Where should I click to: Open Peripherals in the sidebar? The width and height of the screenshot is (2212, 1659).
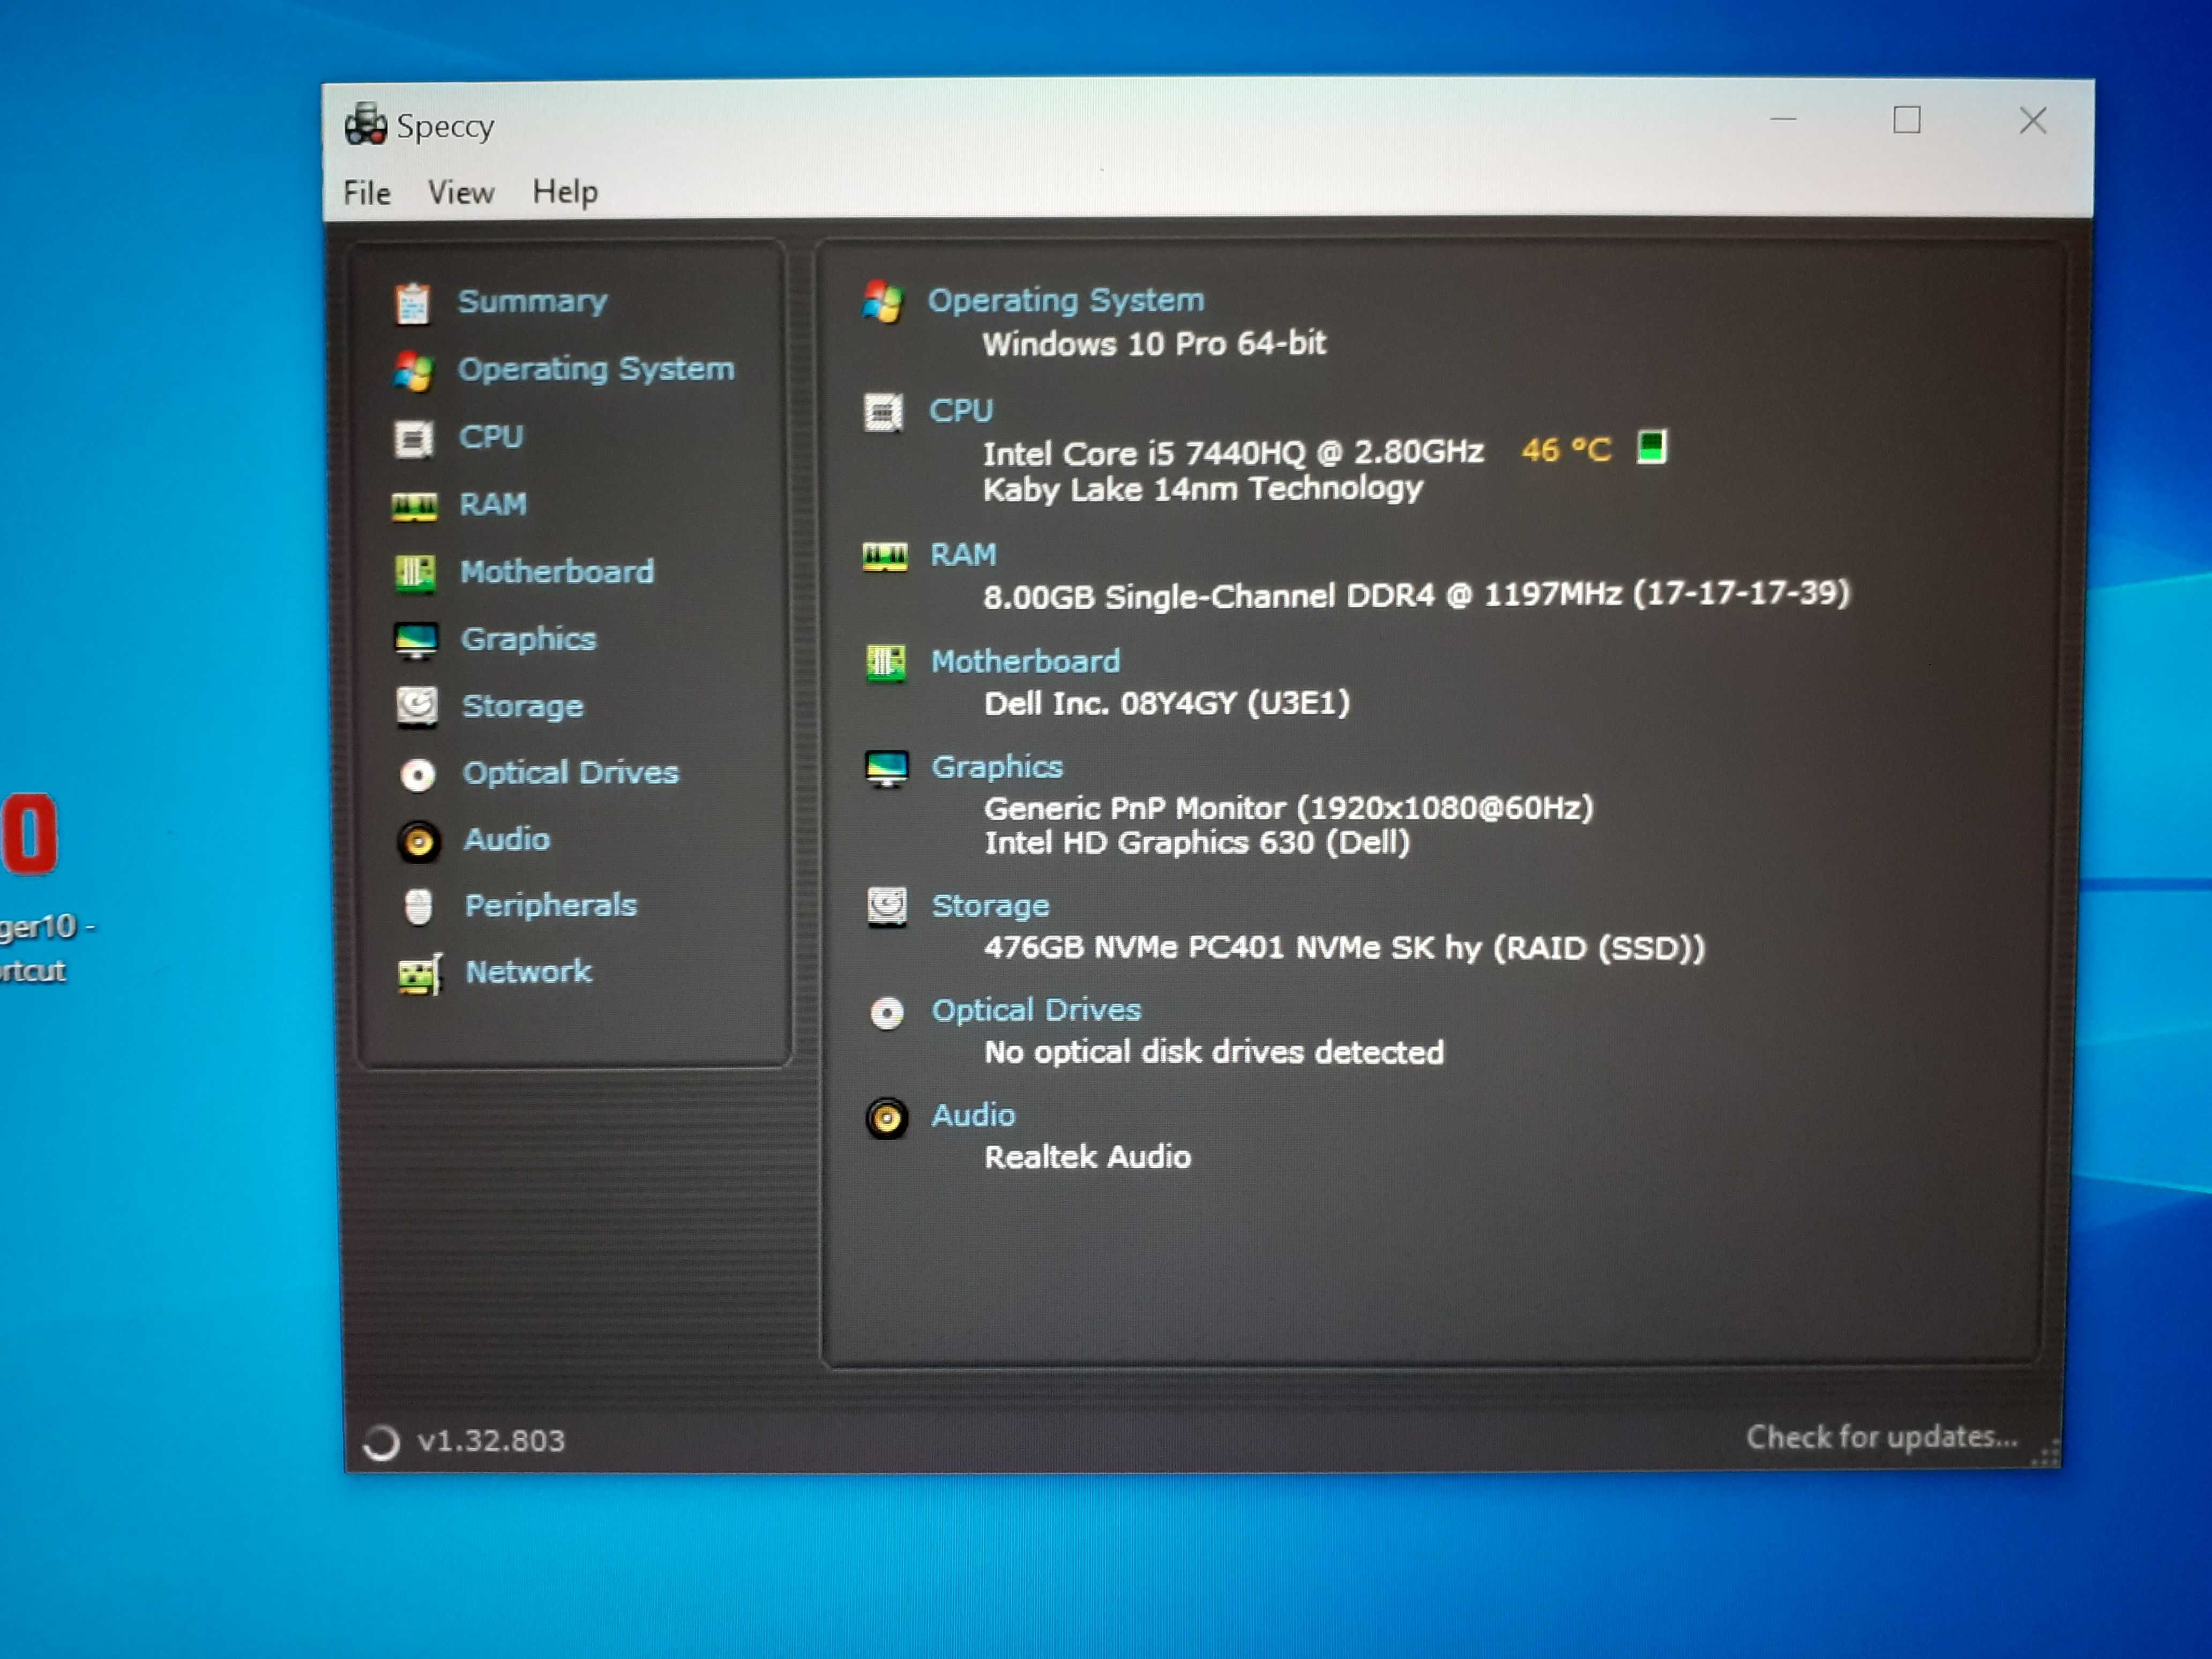click(x=550, y=905)
